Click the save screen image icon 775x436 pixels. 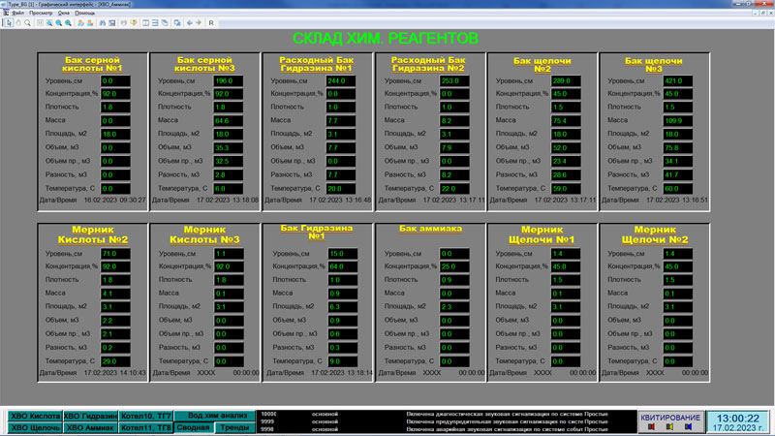pyautogui.click(x=111, y=22)
